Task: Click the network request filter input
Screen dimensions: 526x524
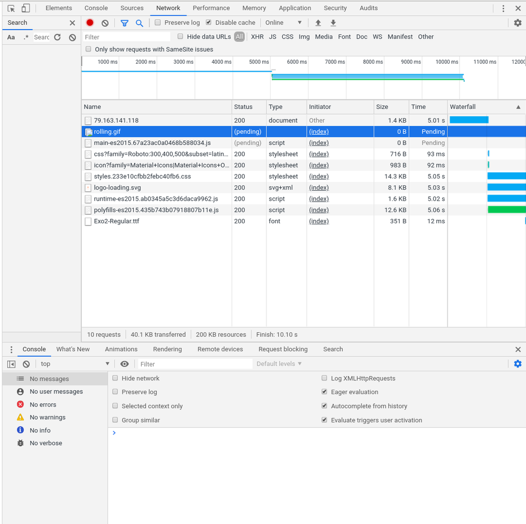Action: pyautogui.click(x=126, y=37)
